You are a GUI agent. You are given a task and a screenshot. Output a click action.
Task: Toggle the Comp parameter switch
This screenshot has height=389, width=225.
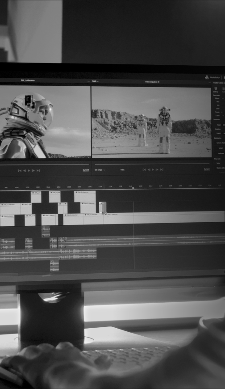(223, 116)
